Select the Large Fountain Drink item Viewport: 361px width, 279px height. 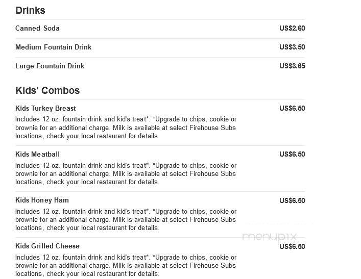pyautogui.click(x=50, y=66)
